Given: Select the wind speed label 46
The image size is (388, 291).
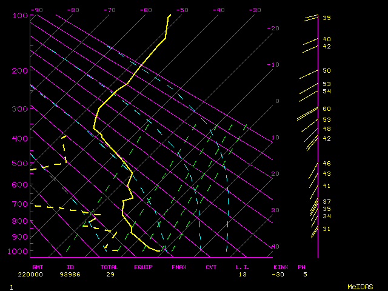Looking at the screenshot, I should [326, 164].
